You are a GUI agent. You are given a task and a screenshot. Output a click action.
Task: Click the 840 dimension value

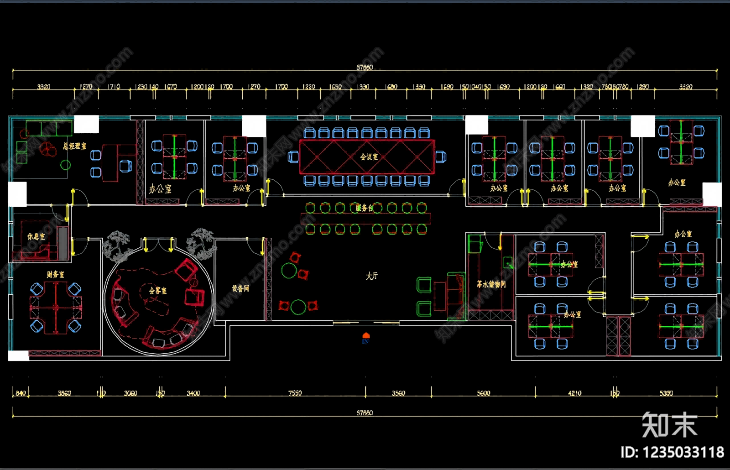(21, 393)
